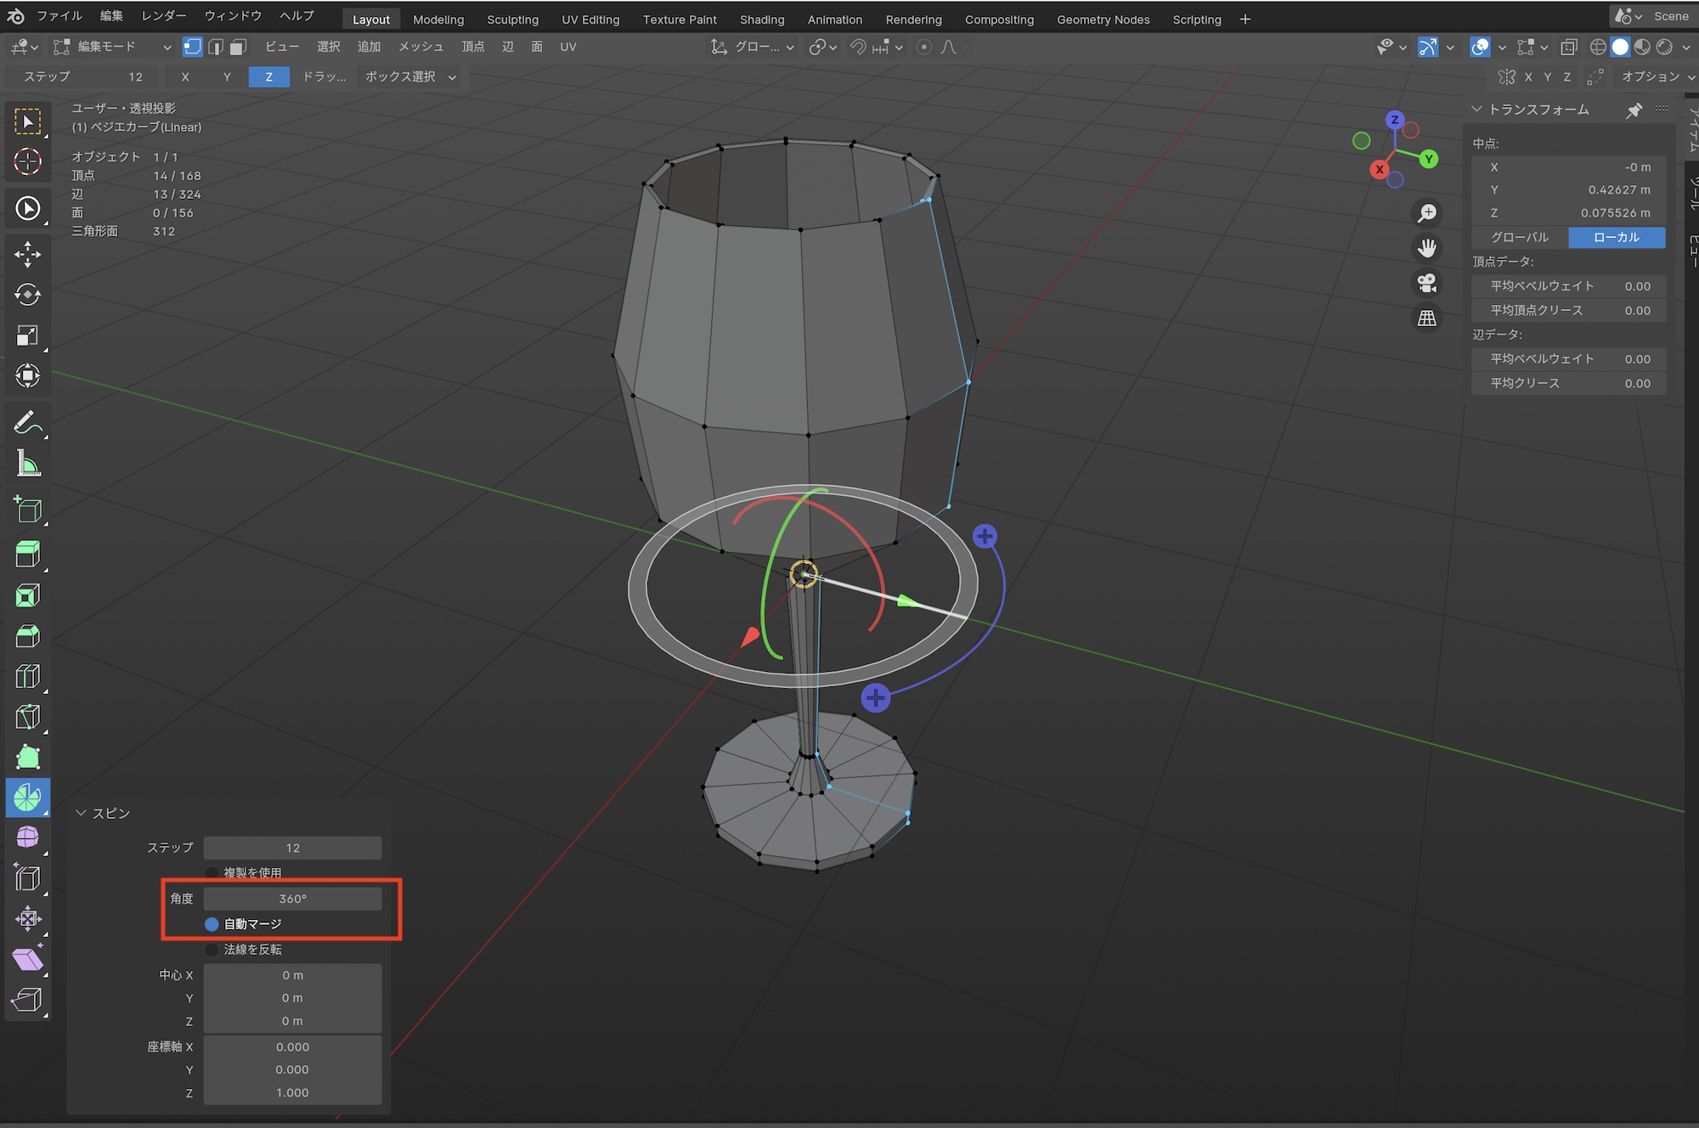The width and height of the screenshot is (1699, 1128).
Task: Toggle perspective/orthographic grid icon
Action: click(x=1427, y=319)
